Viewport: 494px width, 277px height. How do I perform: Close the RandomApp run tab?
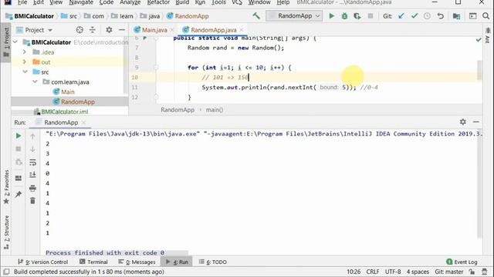pos(83,122)
